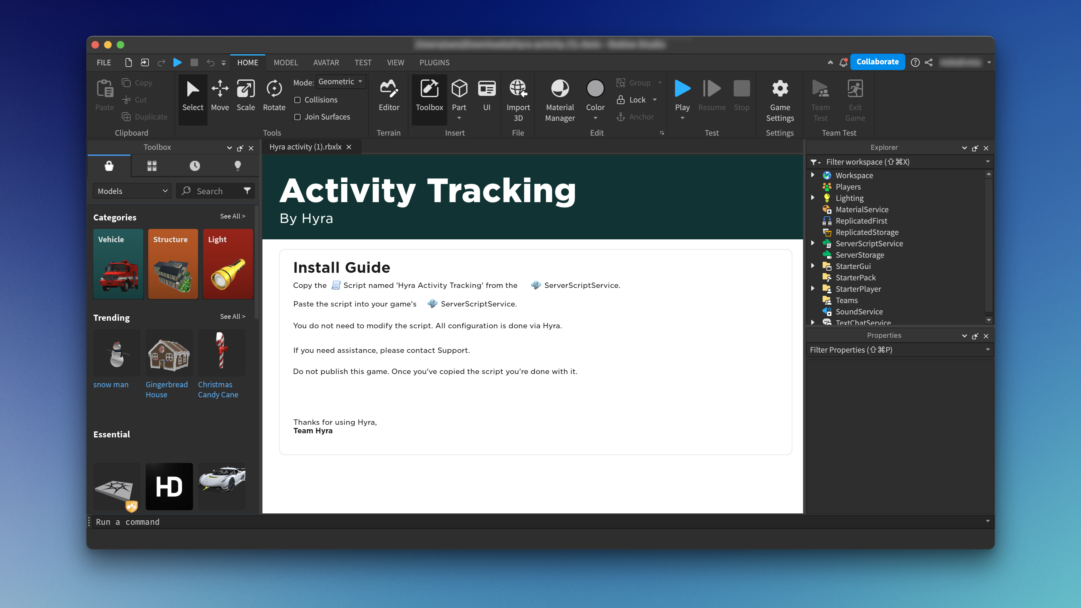Image resolution: width=1081 pixels, height=608 pixels.
Task: Open See All trending models
Action: (232, 316)
